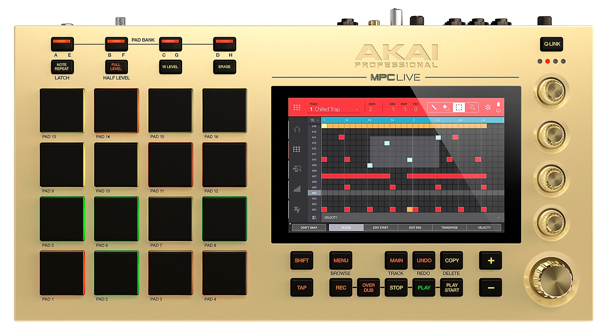Expand the Velocity lane chevron

498,218
